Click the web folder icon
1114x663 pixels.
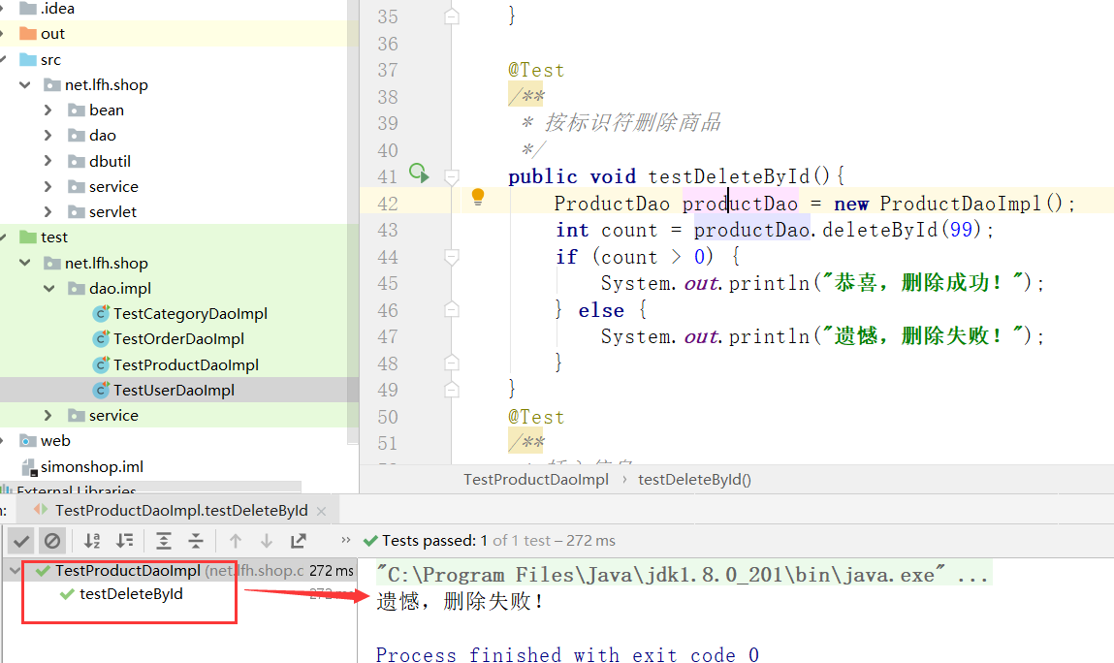point(28,441)
